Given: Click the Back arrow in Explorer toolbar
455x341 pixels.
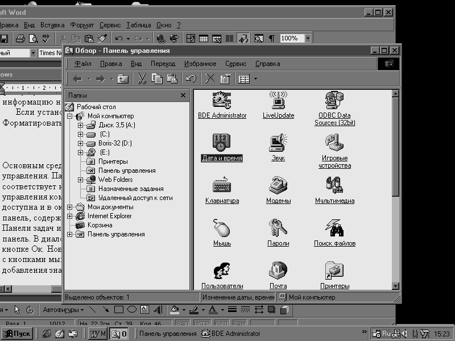Looking at the screenshot, I should (x=77, y=79).
